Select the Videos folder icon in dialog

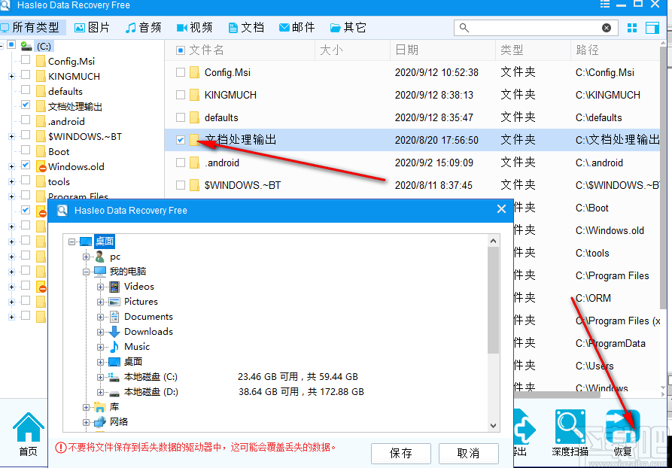click(114, 287)
